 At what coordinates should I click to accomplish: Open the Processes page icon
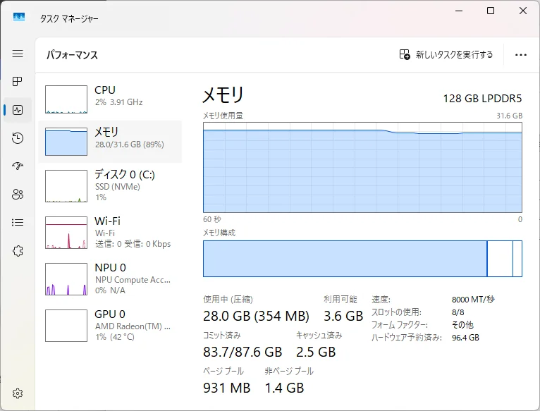point(18,82)
